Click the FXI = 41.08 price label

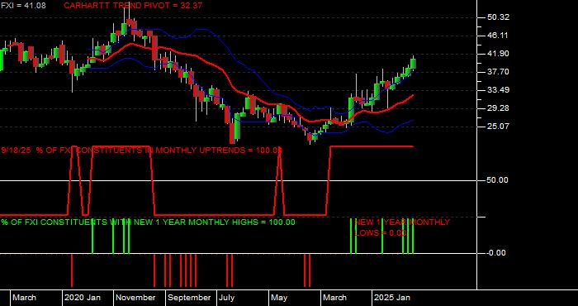tap(23, 6)
